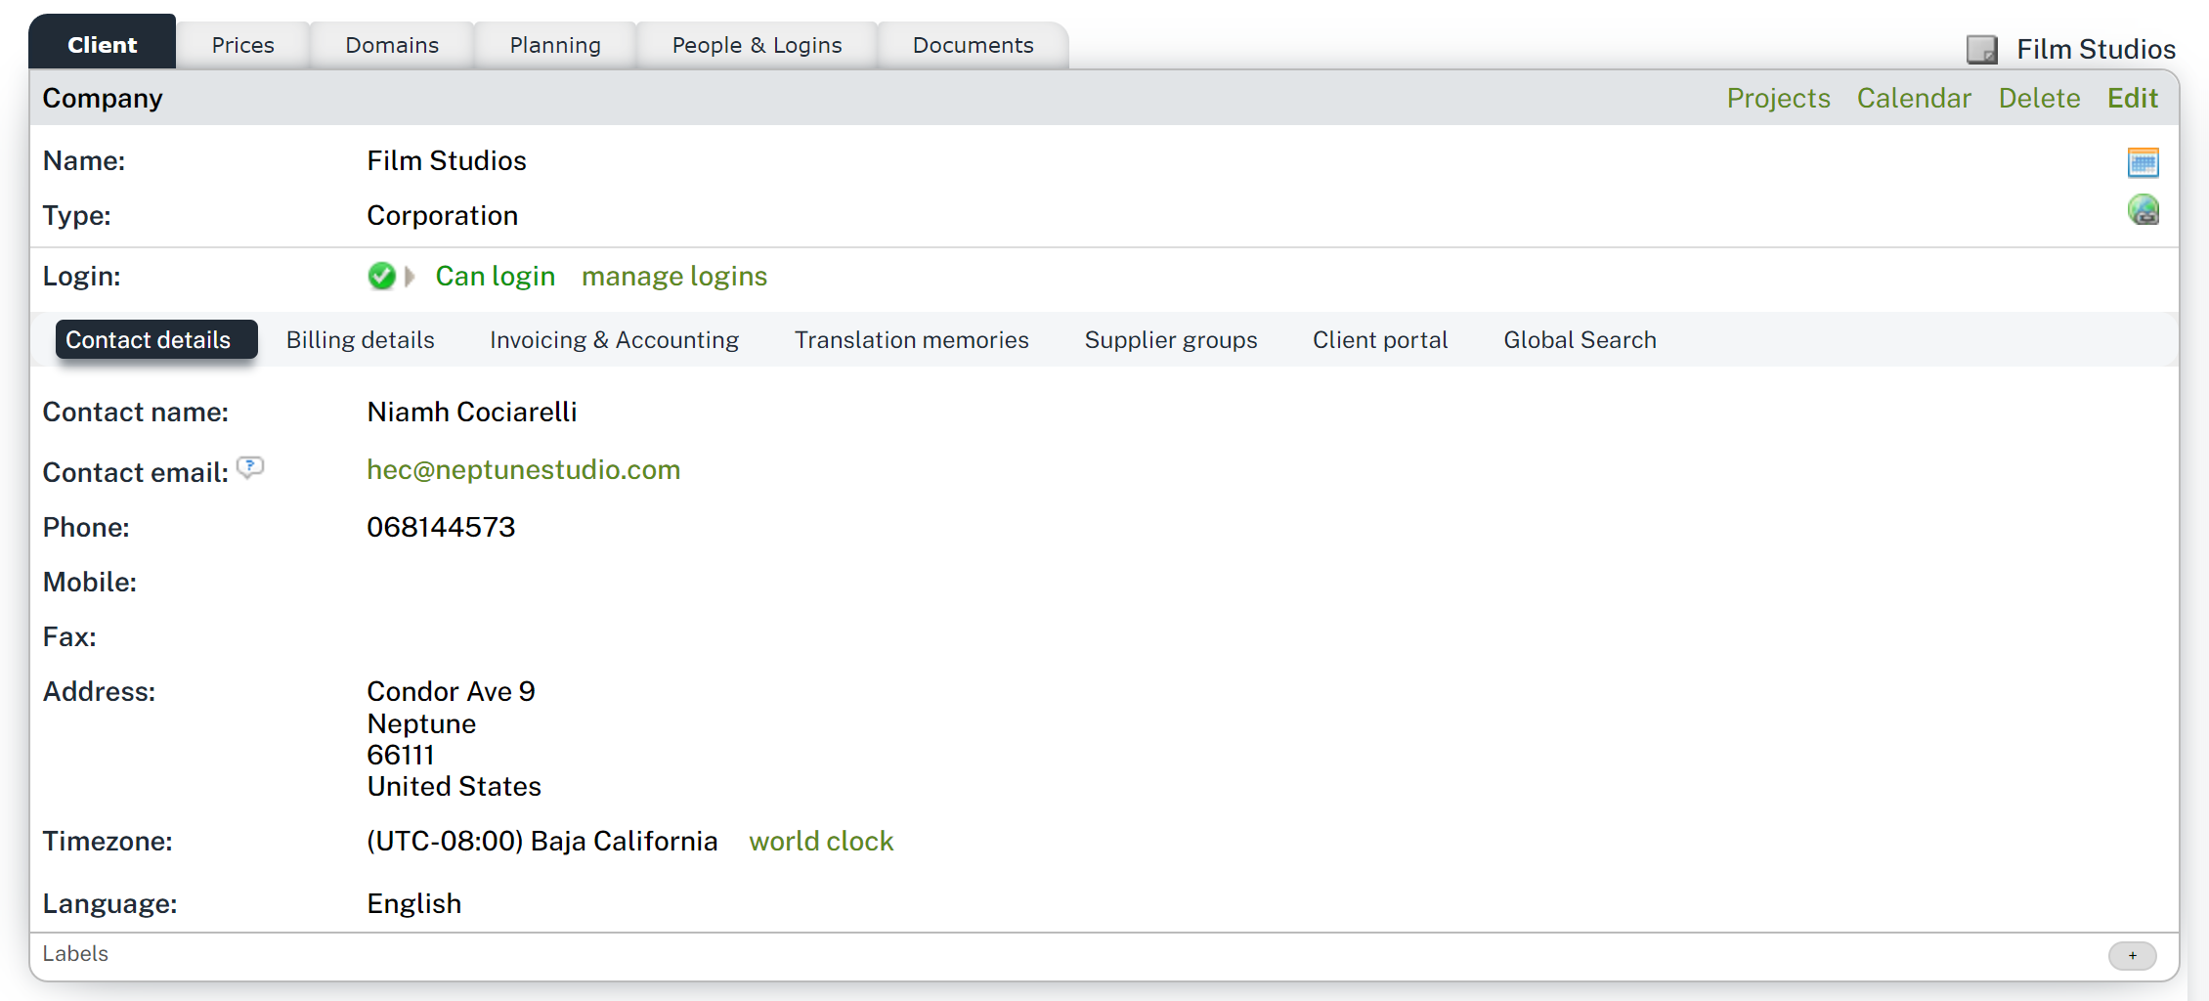The width and height of the screenshot is (2209, 1001).
Task: Open the Documents tab
Action: click(973, 44)
